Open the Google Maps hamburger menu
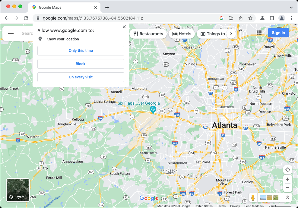The width and height of the screenshot is (298, 208). pos(11,33)
